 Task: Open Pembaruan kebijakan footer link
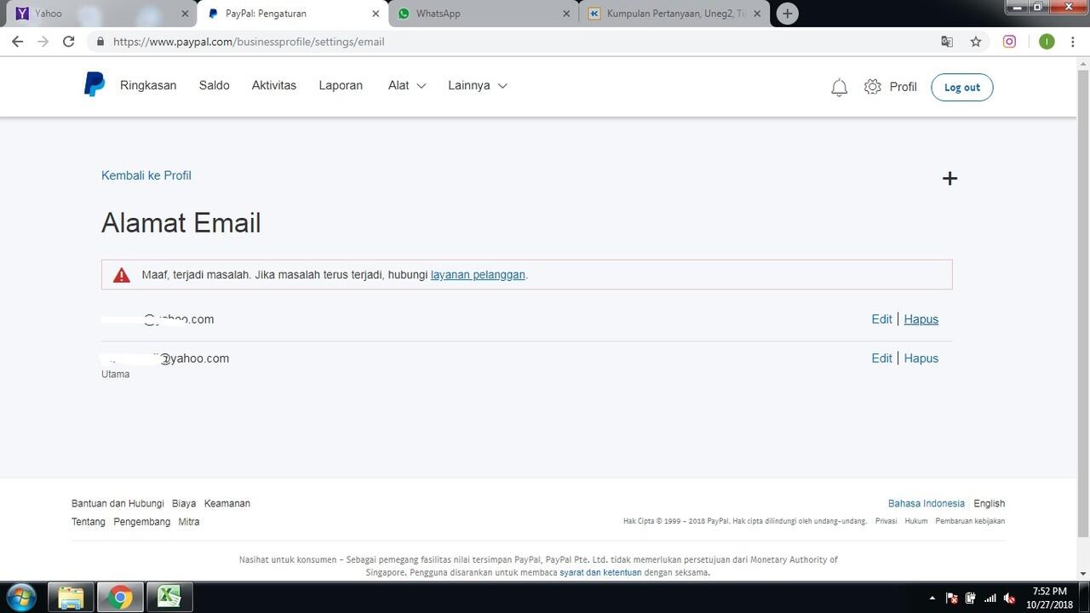970,521
